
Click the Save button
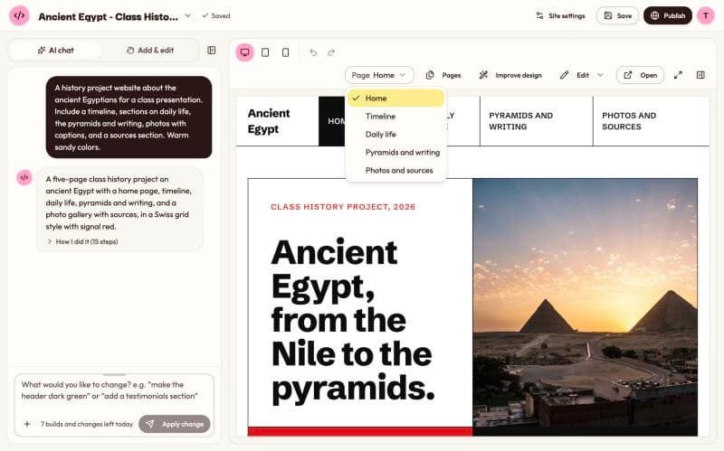(617, 15)
